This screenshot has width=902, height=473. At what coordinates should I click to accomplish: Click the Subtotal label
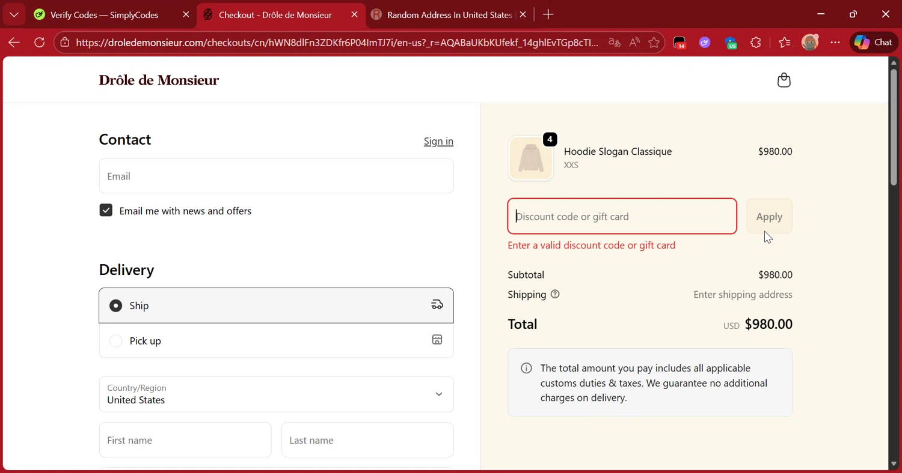[526, 274]
